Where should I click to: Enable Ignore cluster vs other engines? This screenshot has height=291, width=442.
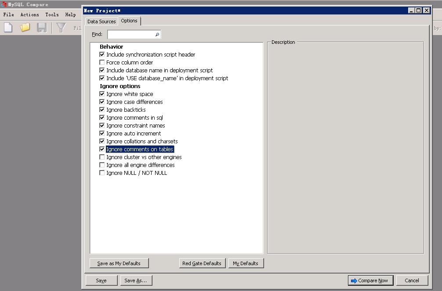coord(102,157)
